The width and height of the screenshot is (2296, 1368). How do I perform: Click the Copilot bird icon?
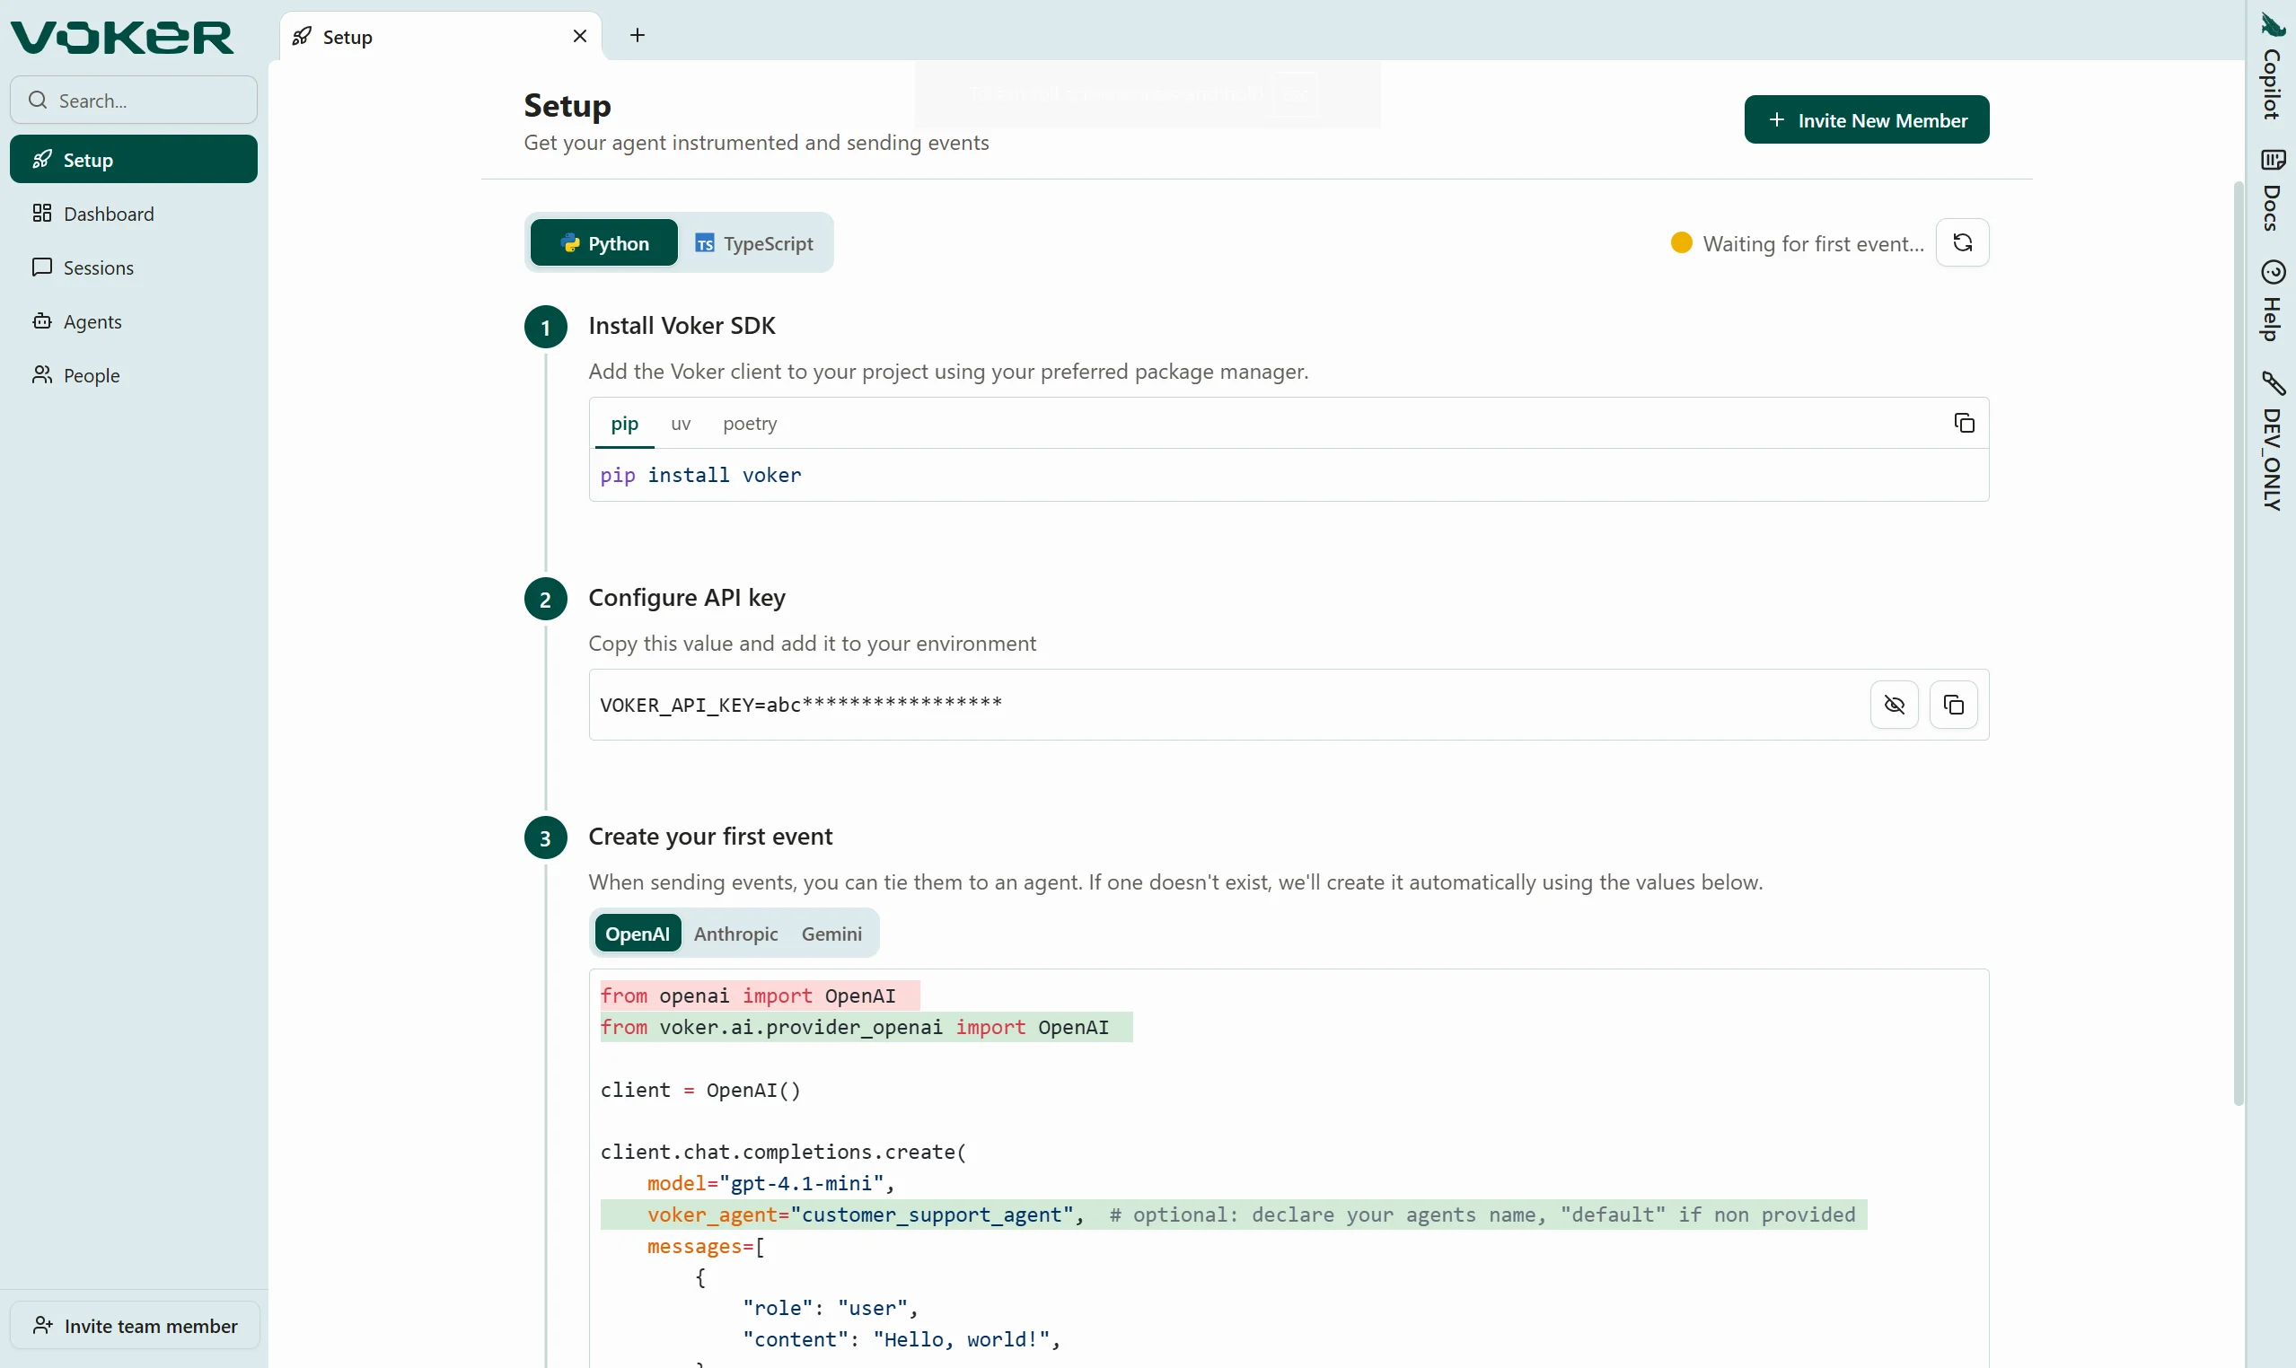click(x=2273, y=25)
